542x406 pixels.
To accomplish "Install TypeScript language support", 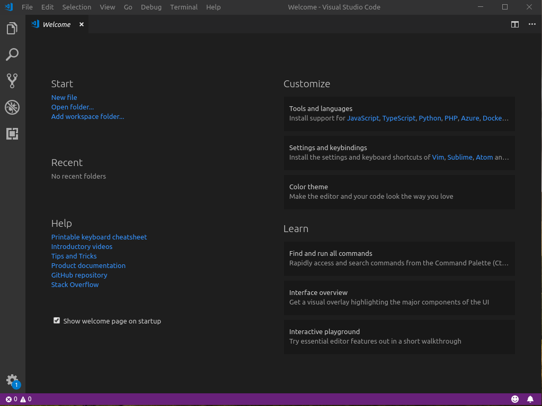I will point(399,118).
